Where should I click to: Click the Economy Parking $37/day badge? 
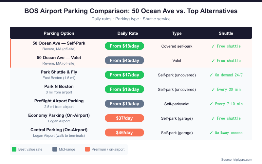124,118
